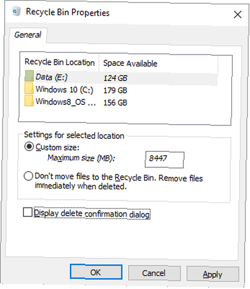The height and width of the screenshot is (289, 250).
Task: Click the Display delete confirmation dialog label
Action: (x=92, y=214)
